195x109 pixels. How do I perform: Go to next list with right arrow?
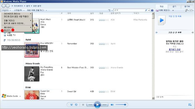192,32
